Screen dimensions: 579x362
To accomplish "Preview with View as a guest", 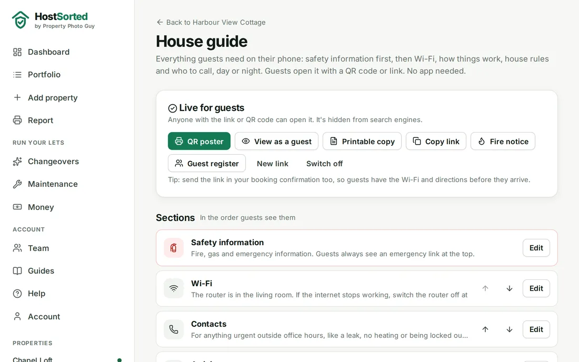I will (276, 142).
